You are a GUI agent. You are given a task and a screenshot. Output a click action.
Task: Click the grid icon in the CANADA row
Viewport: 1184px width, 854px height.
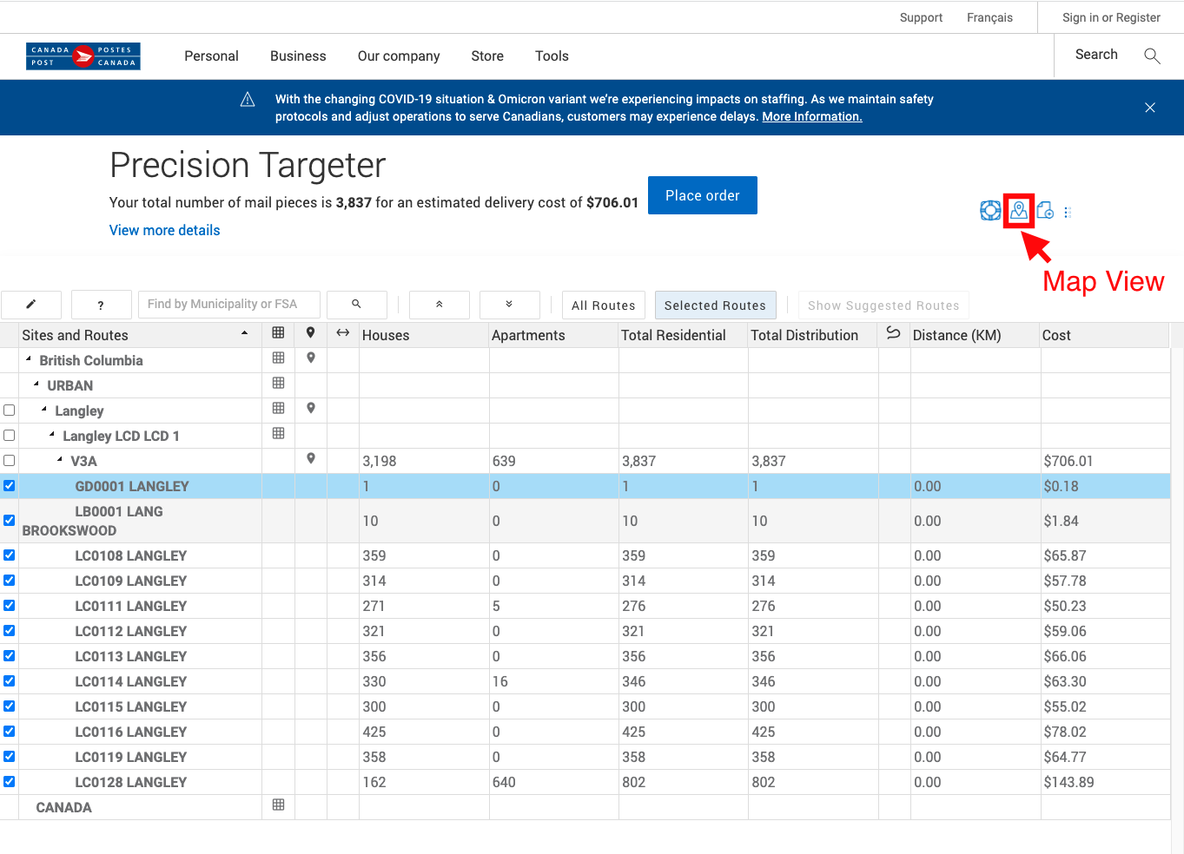tap(278, 805)
